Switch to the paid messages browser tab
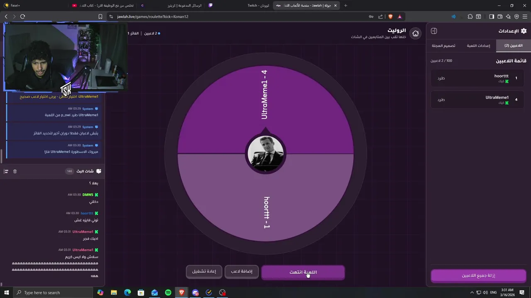The width and height of the screenshot is (531, 298). pos(170,5)
